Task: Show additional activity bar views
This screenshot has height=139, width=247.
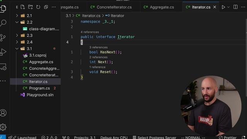Action: (3, 81)
